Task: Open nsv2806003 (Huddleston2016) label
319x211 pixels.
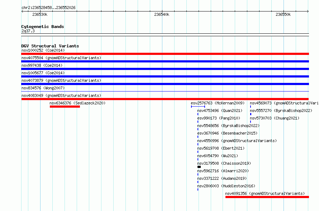Action: click(226, 186)
